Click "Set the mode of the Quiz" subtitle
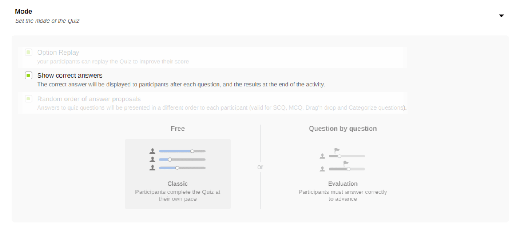Screen dimensions: 514x231 (47, 21)
